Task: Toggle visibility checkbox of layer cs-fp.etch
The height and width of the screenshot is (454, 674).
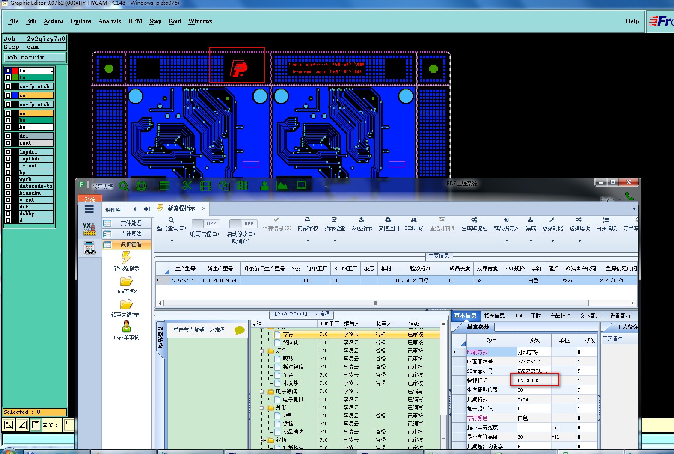Action: (8, 86)
